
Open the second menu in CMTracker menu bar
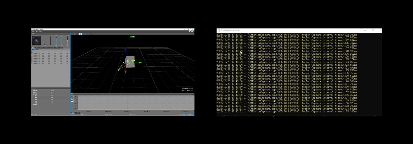[37, 32]
